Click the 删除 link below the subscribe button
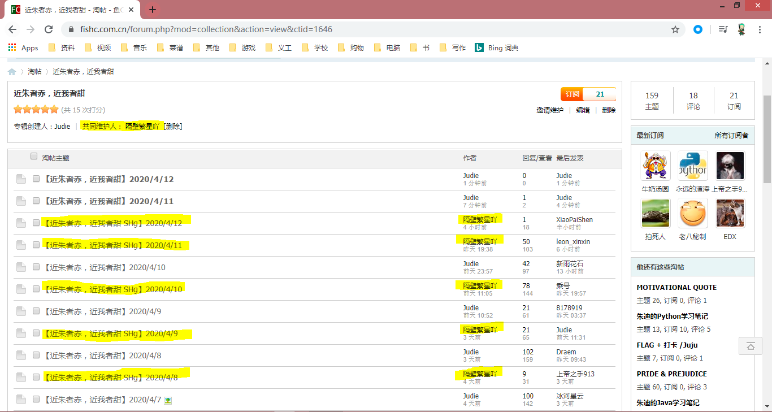This screenshot has height=412, width=772. pyautogui.click(x=609, y=110)
